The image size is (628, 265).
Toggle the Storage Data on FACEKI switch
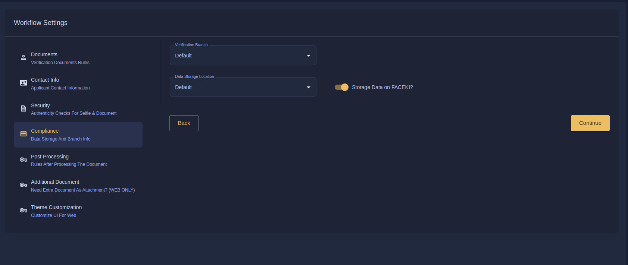[x=341, y=87]
